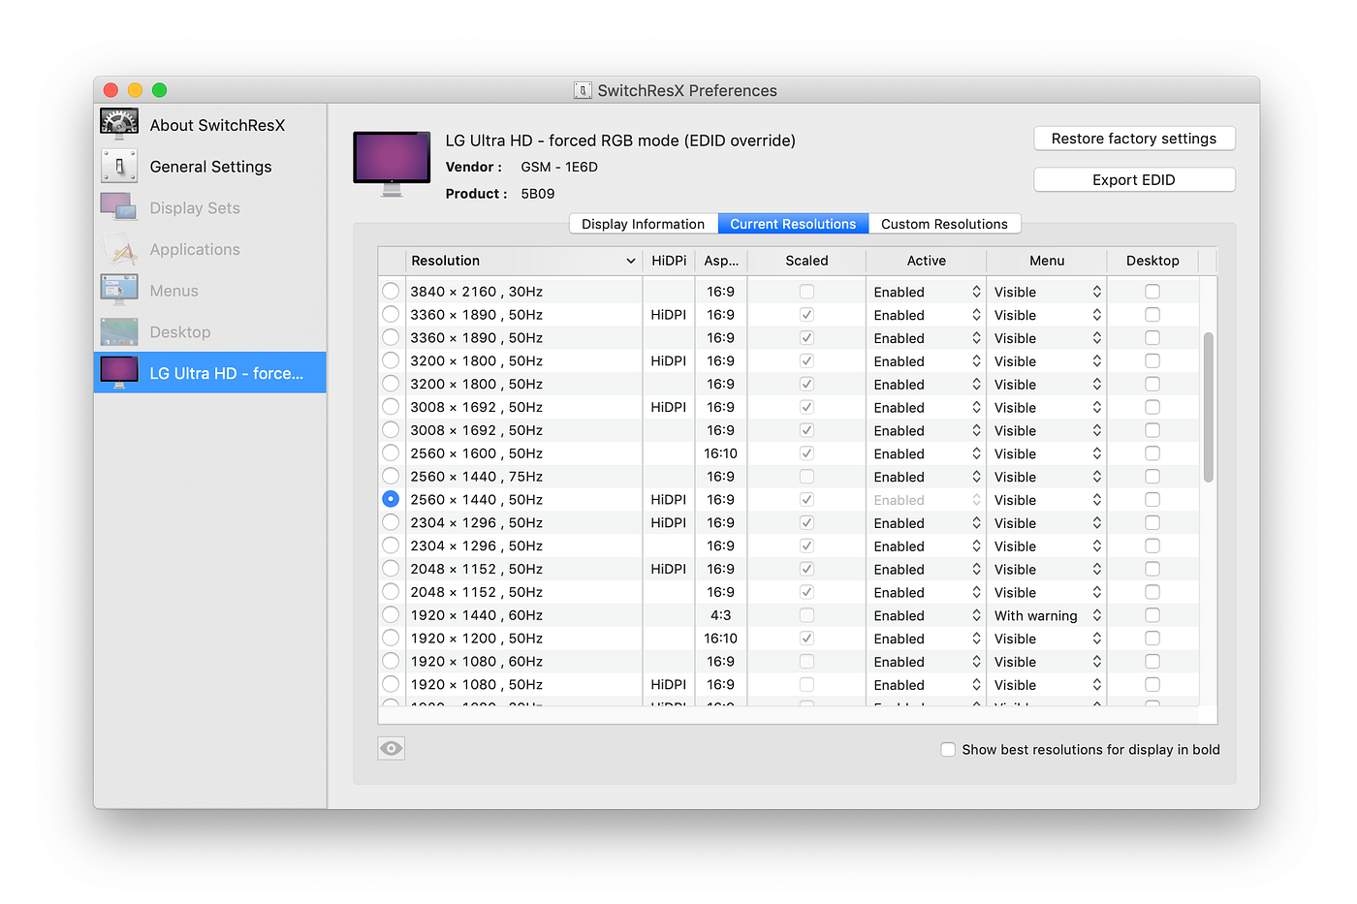This screenshot has height=904, width=1357.
Task: Open the With warning menu dropdown
Action: pos(1047,615)
